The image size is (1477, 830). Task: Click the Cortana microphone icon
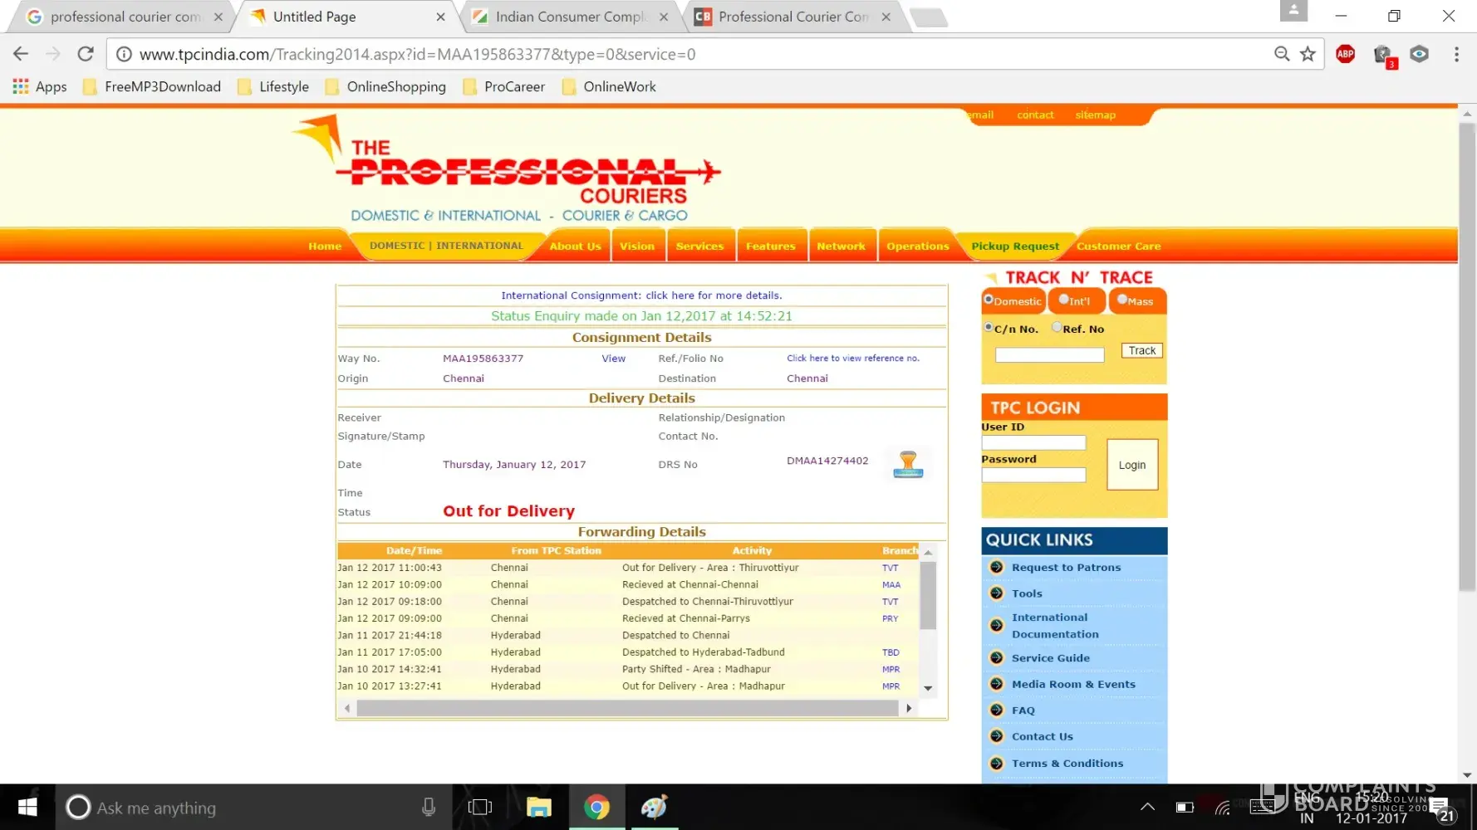click(x=429, y=807)
